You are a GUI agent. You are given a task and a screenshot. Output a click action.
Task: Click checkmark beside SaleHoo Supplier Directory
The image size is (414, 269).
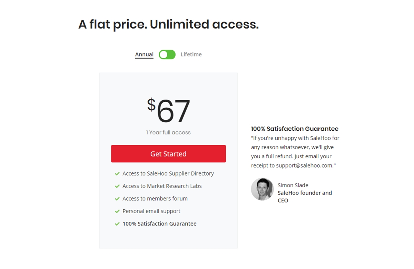pos(117,173)
